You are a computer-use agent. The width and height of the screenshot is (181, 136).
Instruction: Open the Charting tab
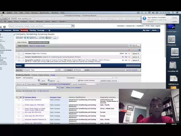point(33,30)
